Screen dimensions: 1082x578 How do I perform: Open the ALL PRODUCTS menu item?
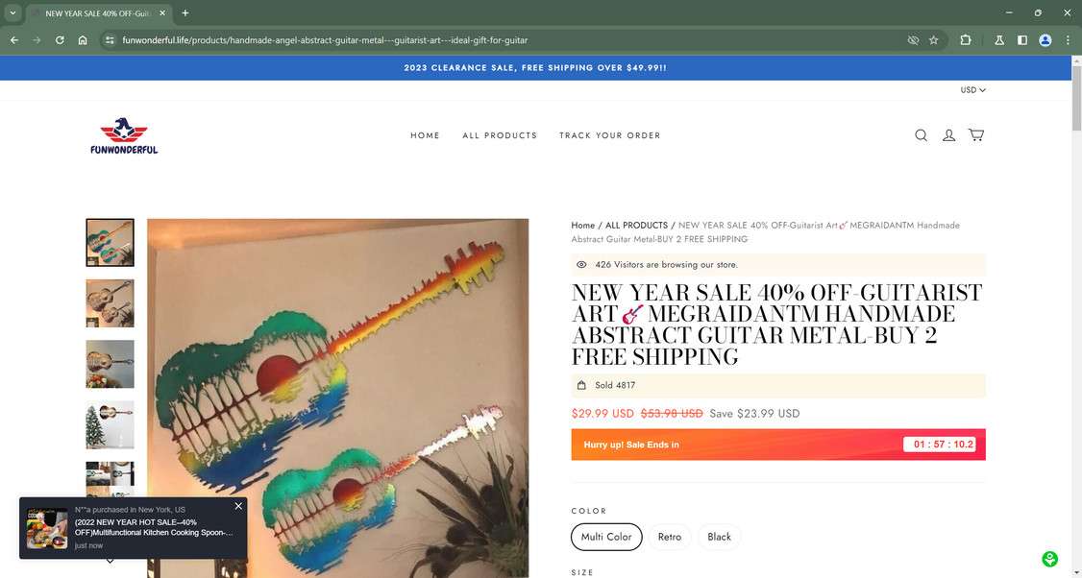point(500,135)
